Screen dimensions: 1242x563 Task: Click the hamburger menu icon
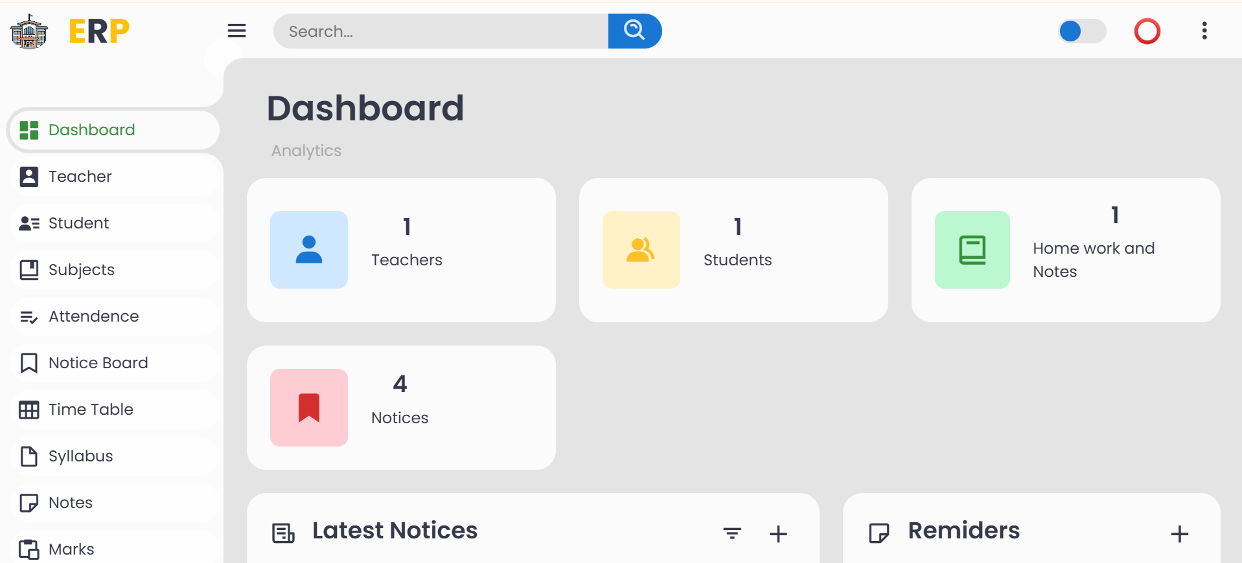click(236, 31)
